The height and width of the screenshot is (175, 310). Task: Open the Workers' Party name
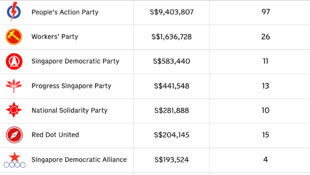[55, 37]
